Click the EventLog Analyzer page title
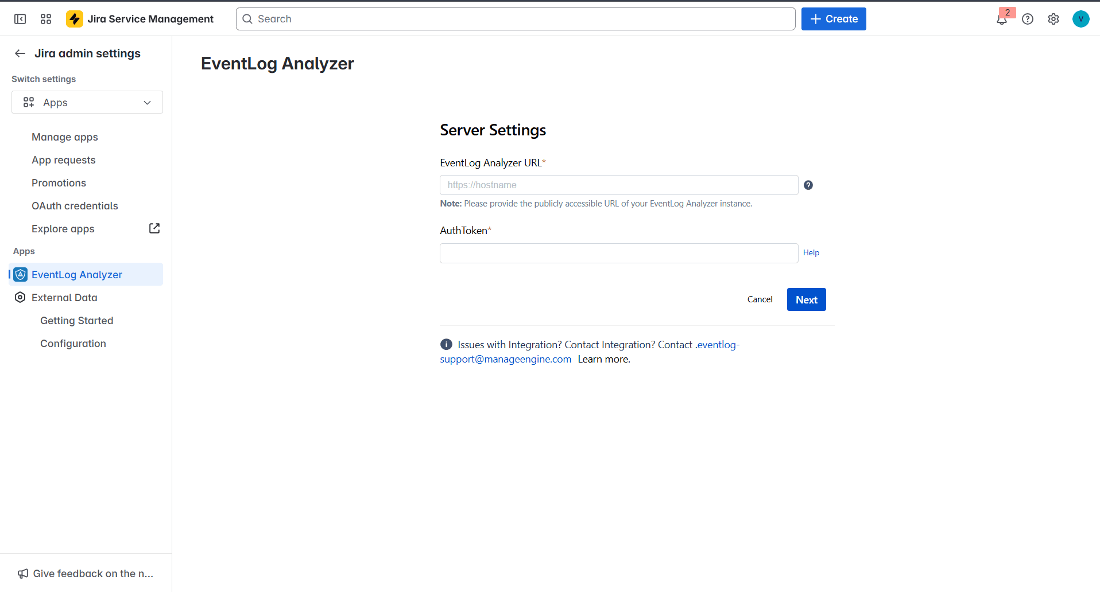The image size is (1100, 592). click(277, 64)
